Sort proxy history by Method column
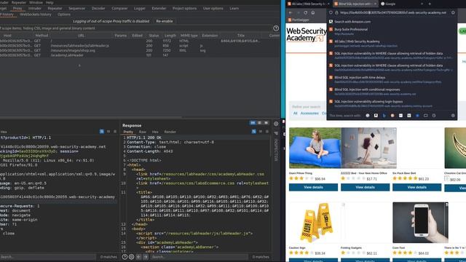Screen dimensions: 466x262 tap(42, 36)
